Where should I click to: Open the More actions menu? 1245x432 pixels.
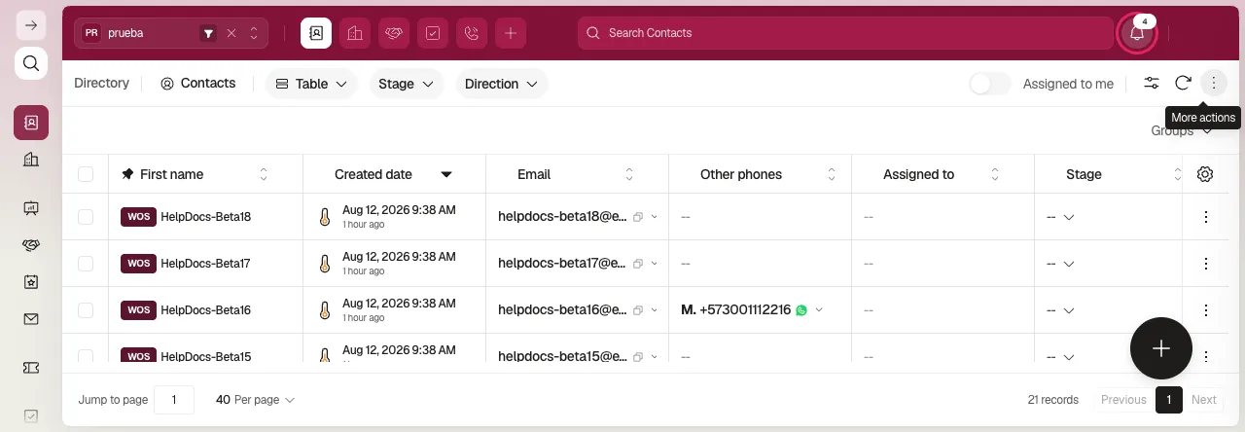(x=1213, y=84)
